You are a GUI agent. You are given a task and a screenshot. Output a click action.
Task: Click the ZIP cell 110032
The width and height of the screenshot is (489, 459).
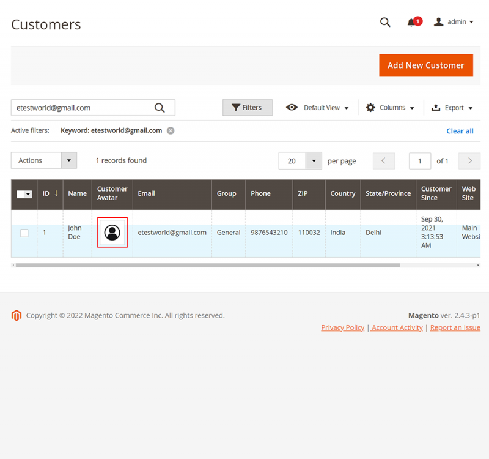309,233
